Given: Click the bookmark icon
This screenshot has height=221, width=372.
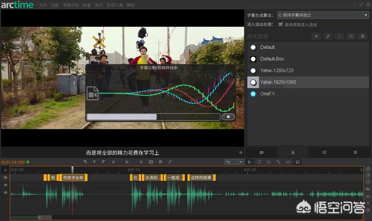Looking at the screenshot, I should tap(160, 162).
